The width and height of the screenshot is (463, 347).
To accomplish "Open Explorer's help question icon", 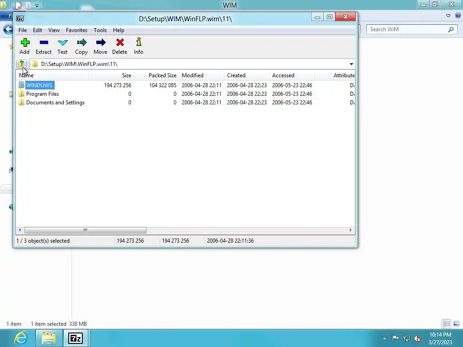I will tap(458, 15).
